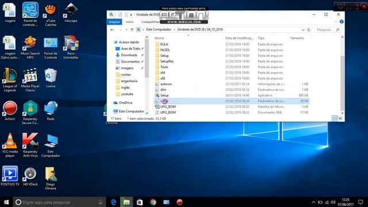The width and height of the screenshot is (368, 207).
Task: Click the Pesquisar search box
Action: pos(328,30)
